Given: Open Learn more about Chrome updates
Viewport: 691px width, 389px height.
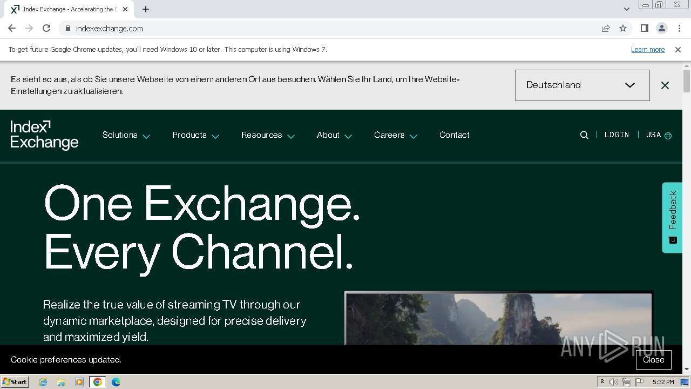Looking at the screenshot, I should pos(648,50).
